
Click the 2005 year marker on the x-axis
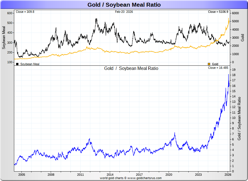(22, 175)
